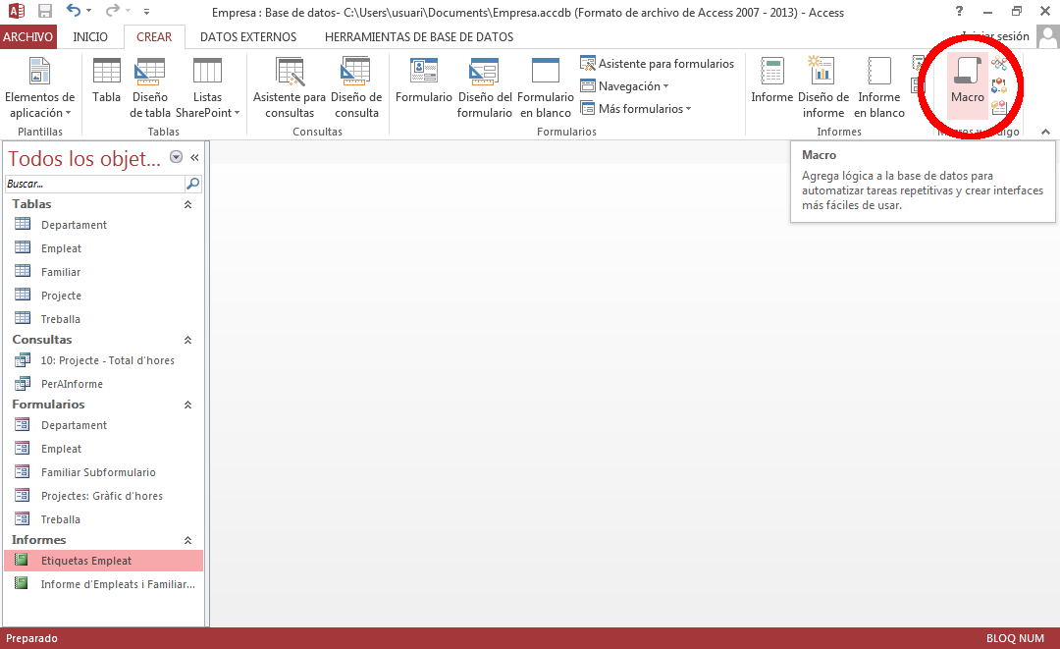Open the DATOS EXTERNOS tab
Viewport: 1060px width, 649px height.
pos(247,37)
